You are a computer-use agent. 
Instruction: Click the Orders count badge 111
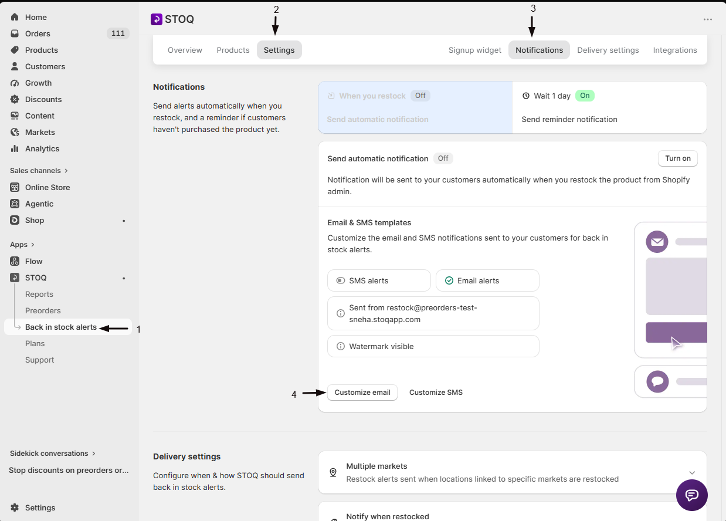pos(118,33)
